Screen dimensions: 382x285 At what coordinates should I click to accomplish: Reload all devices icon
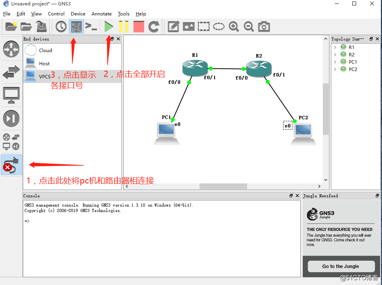(154, 27)
